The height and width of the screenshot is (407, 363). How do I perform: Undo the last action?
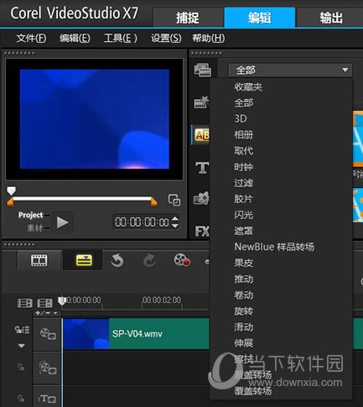click(117, 260)
